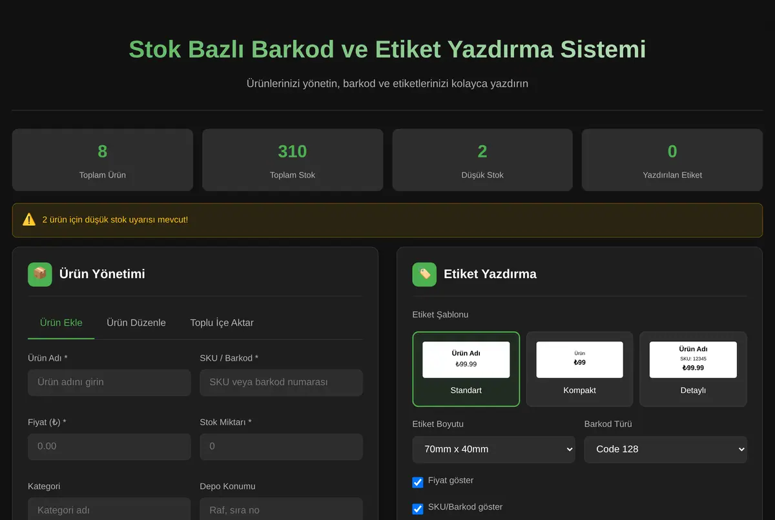The height and width of the screenshot is (520, 775).
Task: Click the Toplam Ürün stat card
Action: pyautogui.click(x=103, y=160)
